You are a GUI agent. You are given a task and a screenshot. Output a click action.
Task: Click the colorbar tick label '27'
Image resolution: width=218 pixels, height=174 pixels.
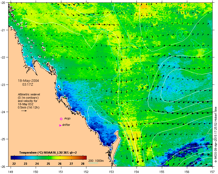coord(71,164)
